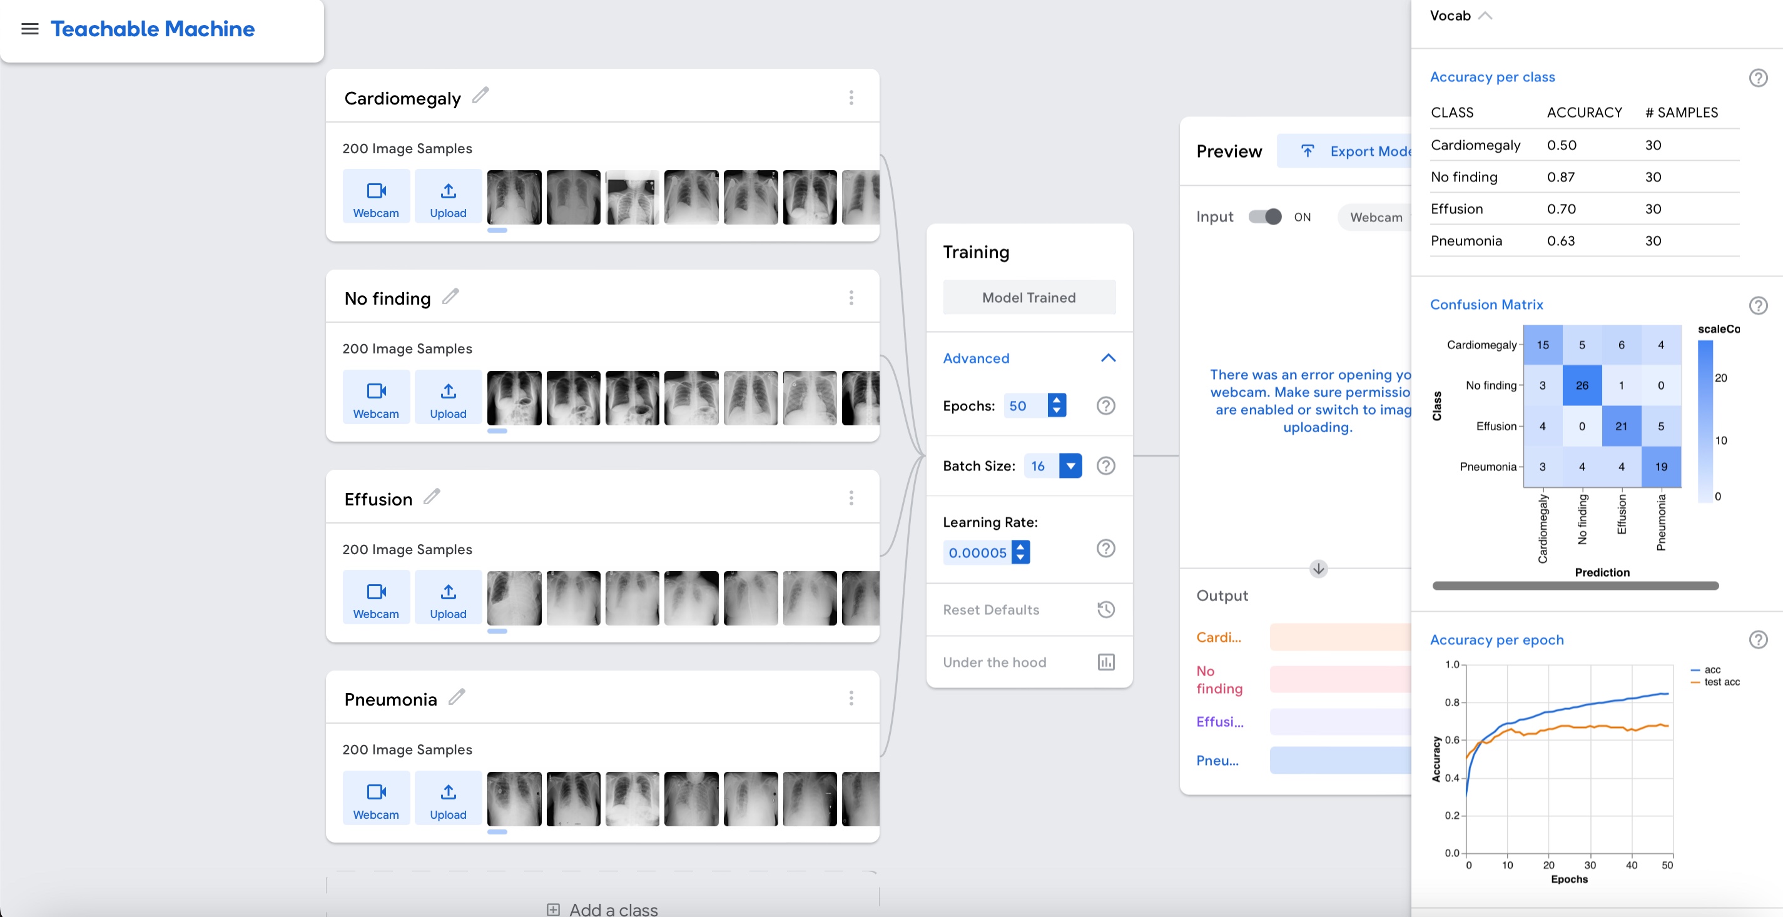Collapse the Advanced training section
Image resolution: width=1783 pixels, height=917 pixels.
click(x=1107, y=358)
